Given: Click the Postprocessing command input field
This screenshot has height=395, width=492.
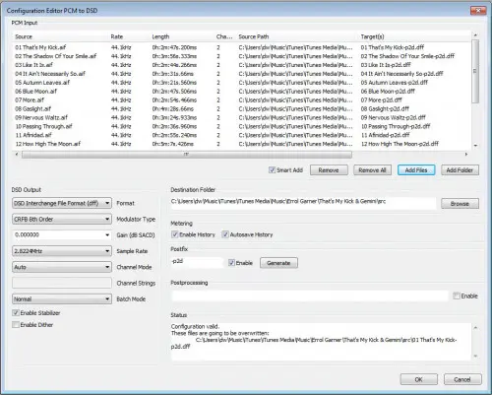Looking at the screenshot, I should (x=310, y=296).
